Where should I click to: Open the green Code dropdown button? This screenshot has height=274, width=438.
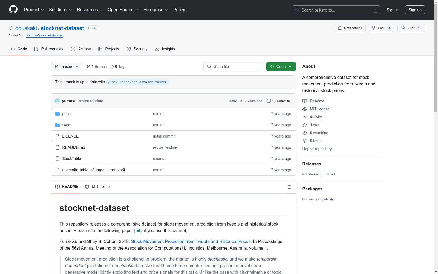click(281, 67)
